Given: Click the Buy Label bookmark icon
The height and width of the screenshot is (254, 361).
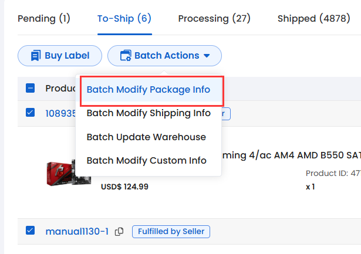Looking at the screenshot, I should tap(36, 56).
